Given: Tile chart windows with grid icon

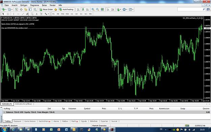Looking at the screenshot, I should (102, 9).
